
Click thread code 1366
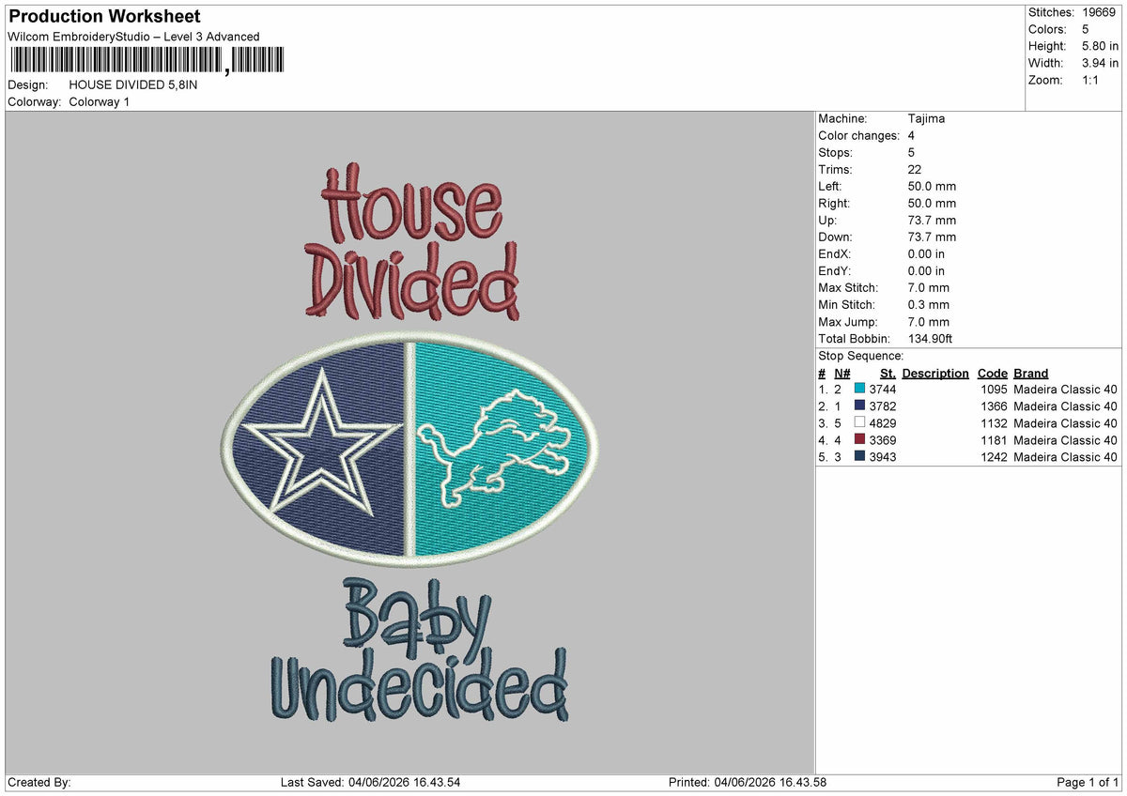tap(994, 406)
